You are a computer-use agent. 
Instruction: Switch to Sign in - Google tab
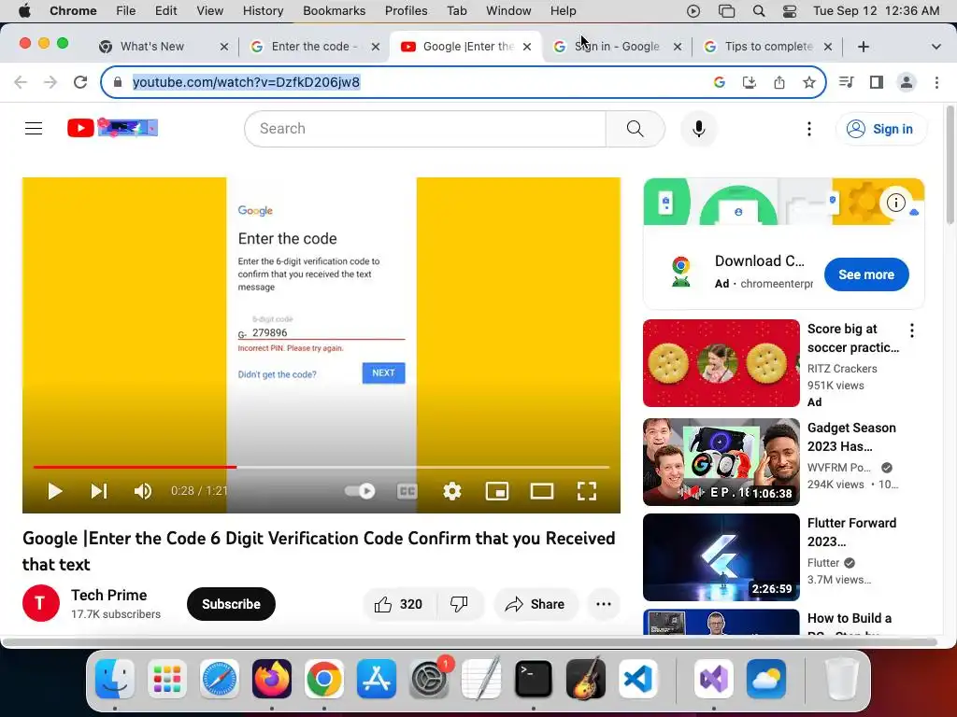[617, 47]
